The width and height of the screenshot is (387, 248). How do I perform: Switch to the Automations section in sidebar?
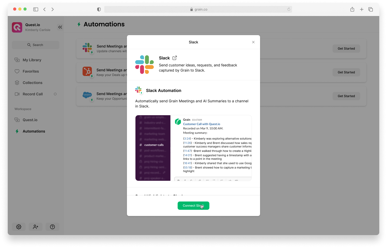point(34,131)
